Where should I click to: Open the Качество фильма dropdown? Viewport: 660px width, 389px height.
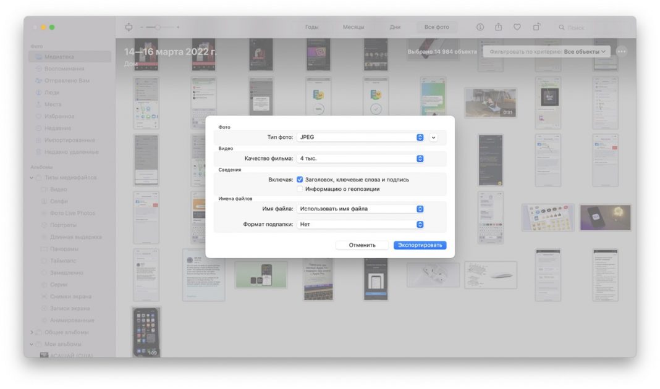click(360, 159)
